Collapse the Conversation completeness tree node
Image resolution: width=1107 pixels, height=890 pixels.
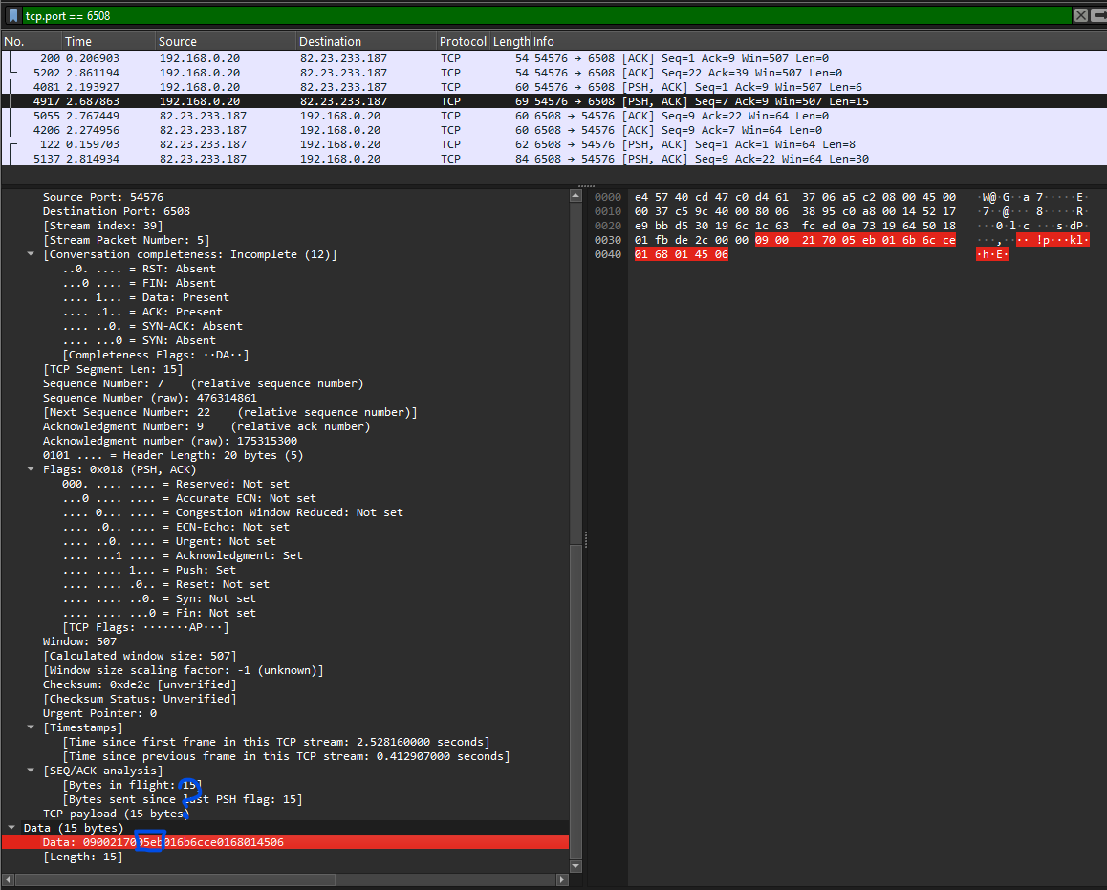click(x=32, y=254)
